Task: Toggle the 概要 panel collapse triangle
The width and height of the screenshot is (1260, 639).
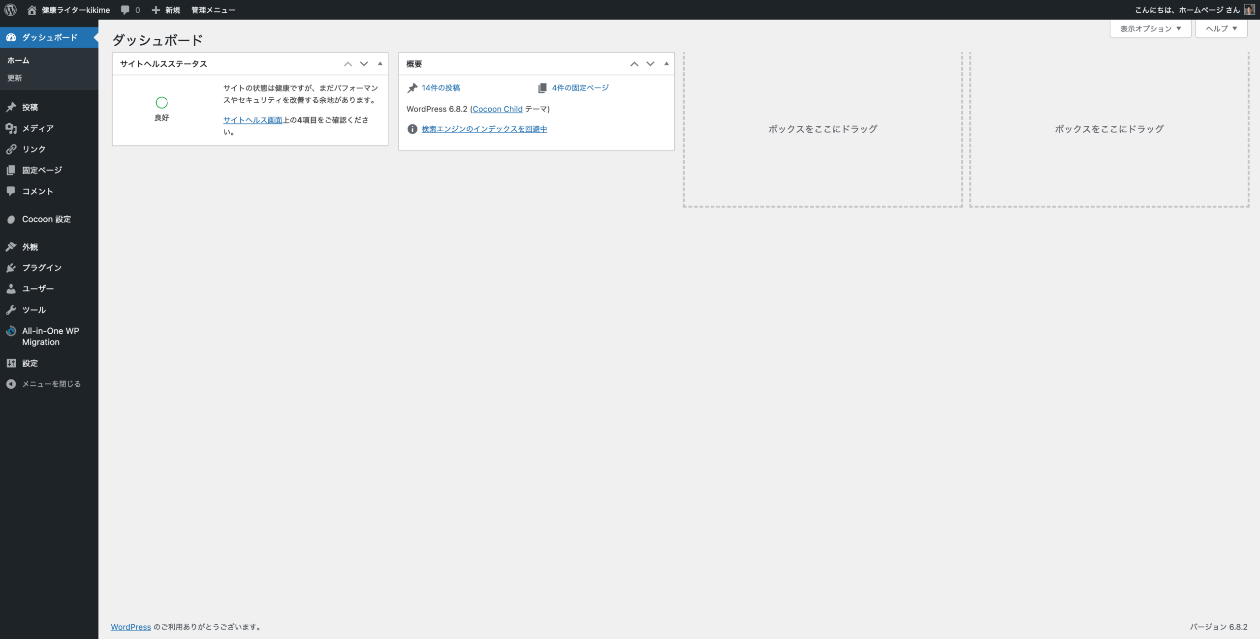Action: (666, 63)
